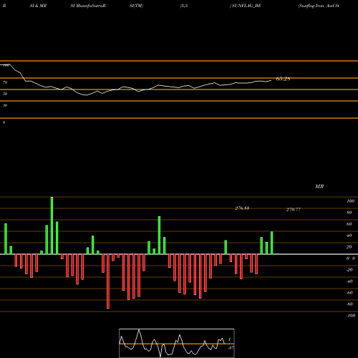Click the 279.77 value label

[294, 210]
